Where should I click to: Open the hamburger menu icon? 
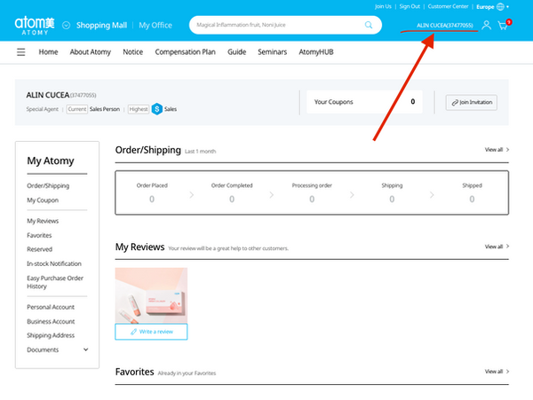click(21, 52)
